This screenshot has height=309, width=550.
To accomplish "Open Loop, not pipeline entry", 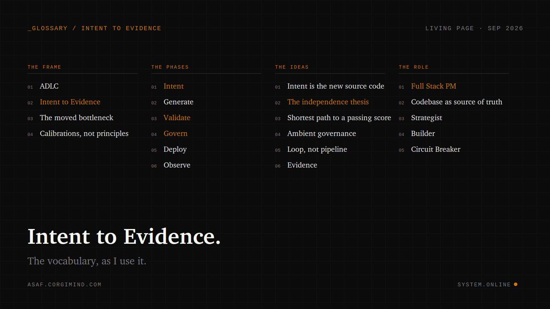I will click(317, 149).
